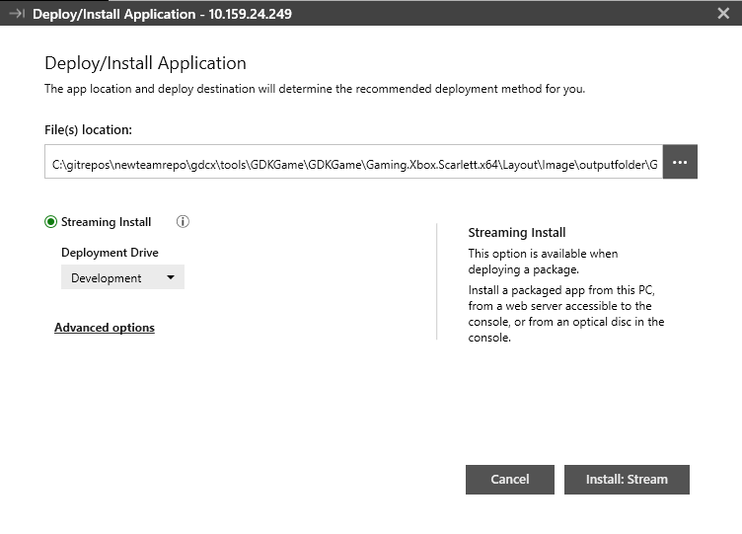Click the File(s) location label
The width and height of the screenshot is (742, 534).
pos(88,129)
